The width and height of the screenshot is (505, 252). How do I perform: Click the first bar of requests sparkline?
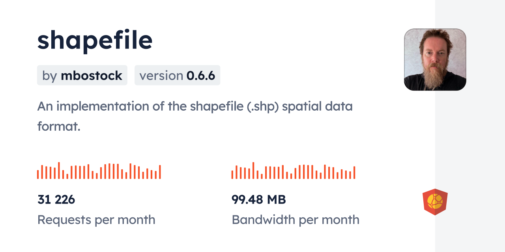coord(38,174)
